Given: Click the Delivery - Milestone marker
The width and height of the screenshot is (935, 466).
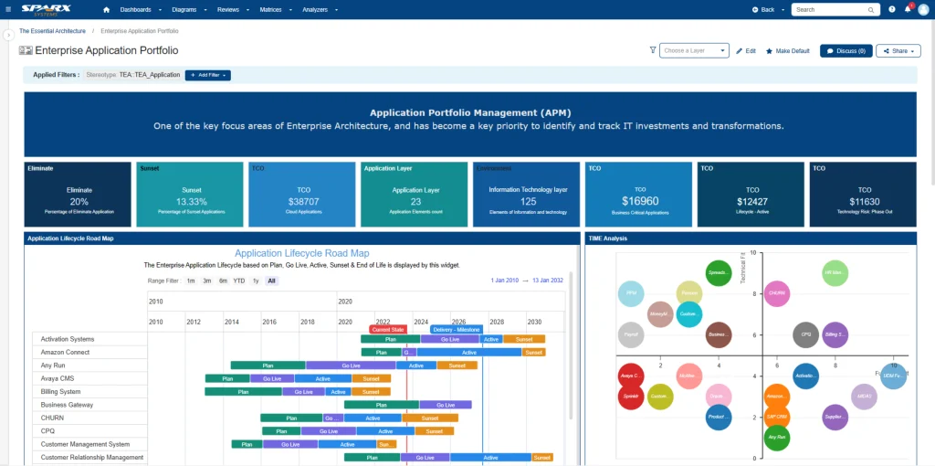Looking at the screenshot, I should click(x=457, y=329).
